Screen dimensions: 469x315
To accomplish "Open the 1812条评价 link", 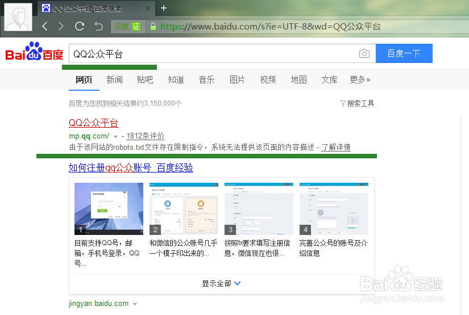I will point(145,136).
